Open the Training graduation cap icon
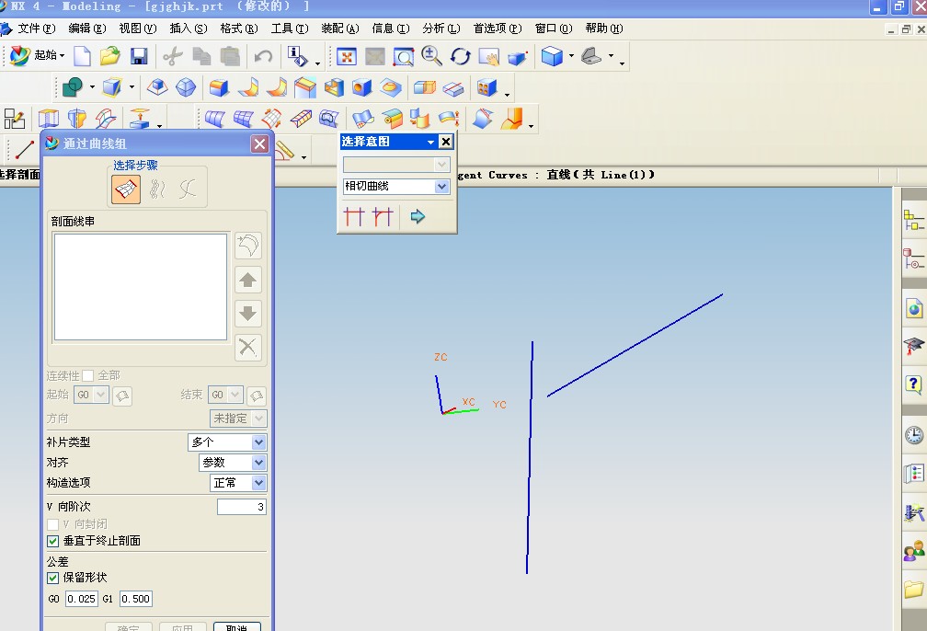927x631 pixels. 914,345
